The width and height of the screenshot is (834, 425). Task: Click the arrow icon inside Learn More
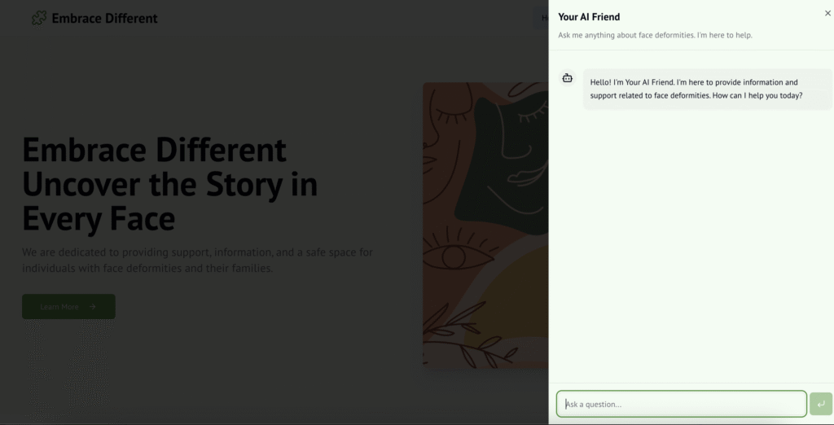[92, 307]
